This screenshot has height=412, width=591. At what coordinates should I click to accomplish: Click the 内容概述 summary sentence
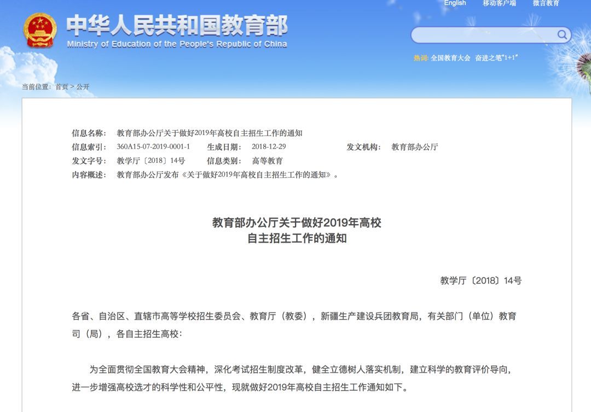pyautogui.click(x=228, y=175)
